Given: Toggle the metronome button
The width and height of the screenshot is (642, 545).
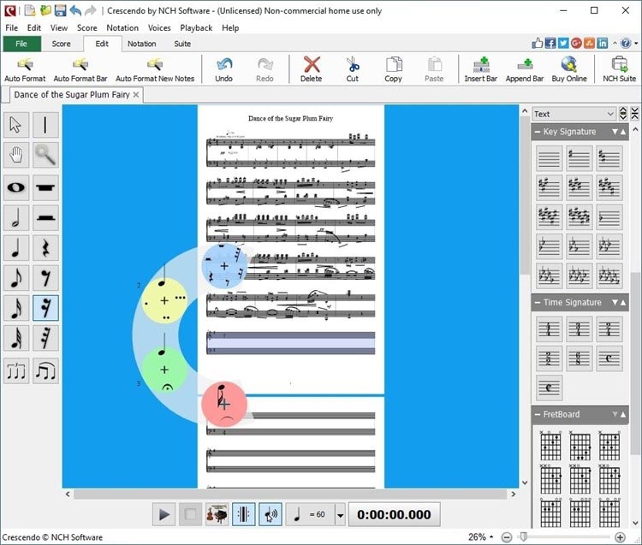Looking at the screenshot, I should (244, 514).
